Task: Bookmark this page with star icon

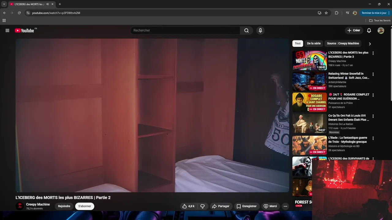Action: click(x=326, y=13)
